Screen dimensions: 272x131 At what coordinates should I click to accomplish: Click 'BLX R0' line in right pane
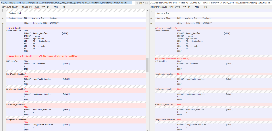click(183, 43)
